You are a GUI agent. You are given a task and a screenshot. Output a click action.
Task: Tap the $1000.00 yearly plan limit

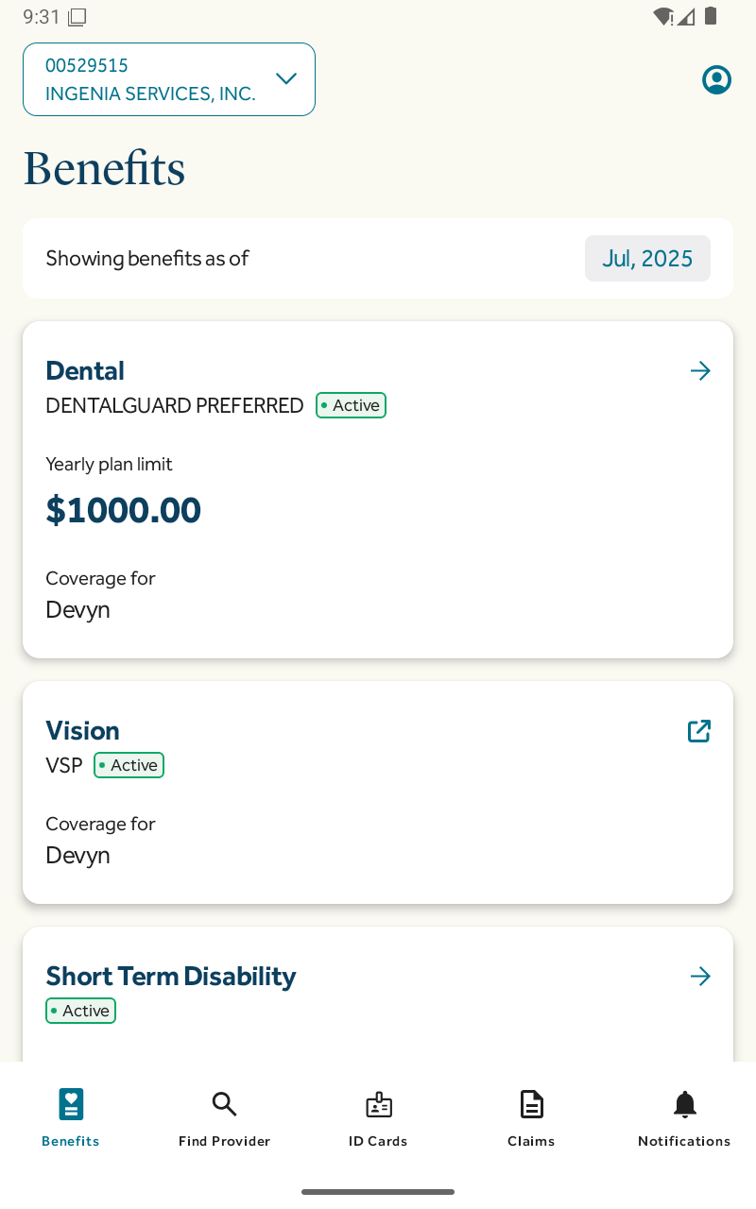124,510
